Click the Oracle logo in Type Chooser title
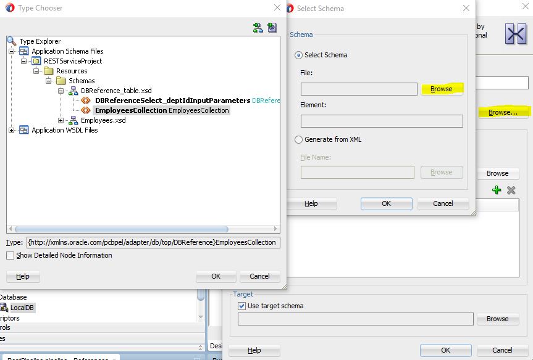 tap(10, 7)
